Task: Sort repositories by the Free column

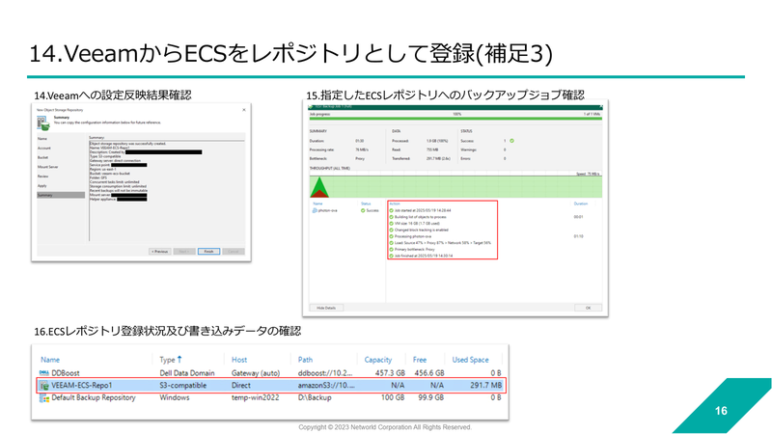Action: tap(420, 360)
